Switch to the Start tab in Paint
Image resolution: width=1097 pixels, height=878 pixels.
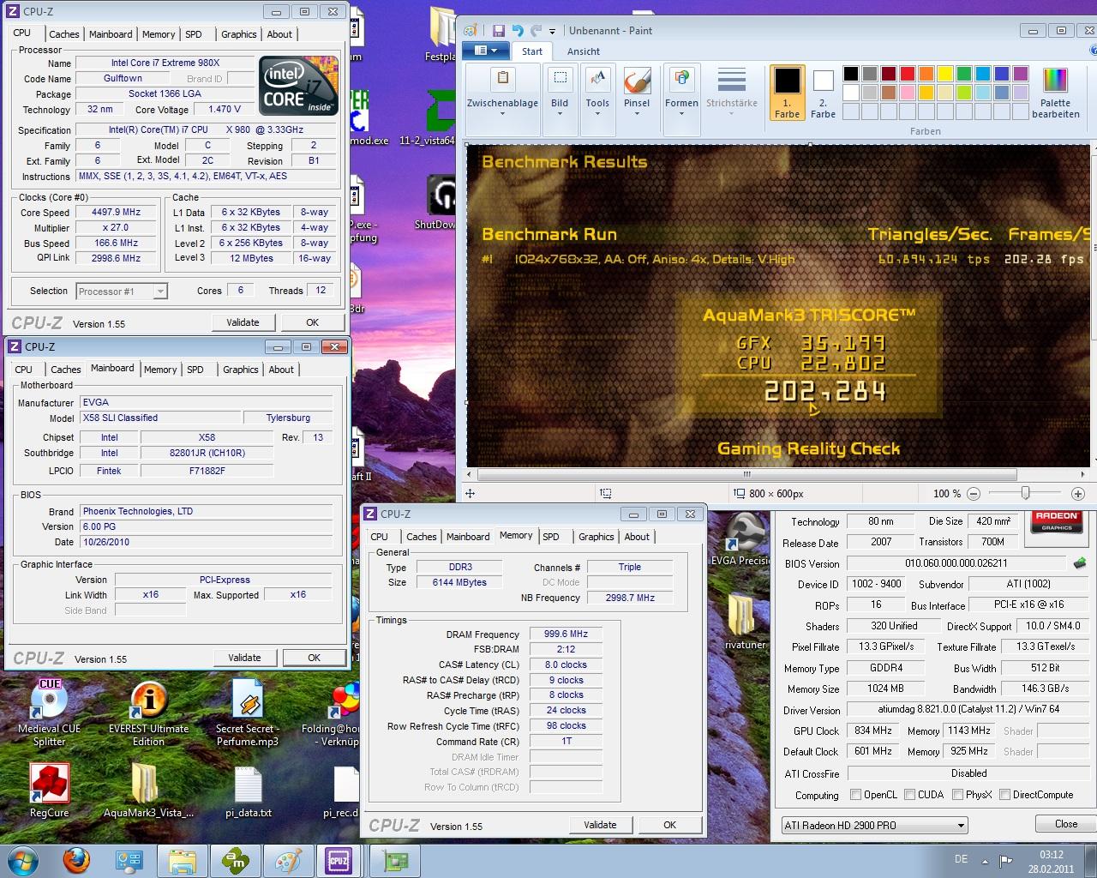(532, 51)
